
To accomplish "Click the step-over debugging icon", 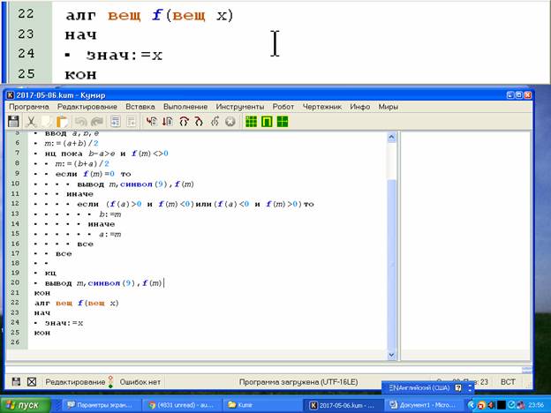I will click(x=184, y=122).
